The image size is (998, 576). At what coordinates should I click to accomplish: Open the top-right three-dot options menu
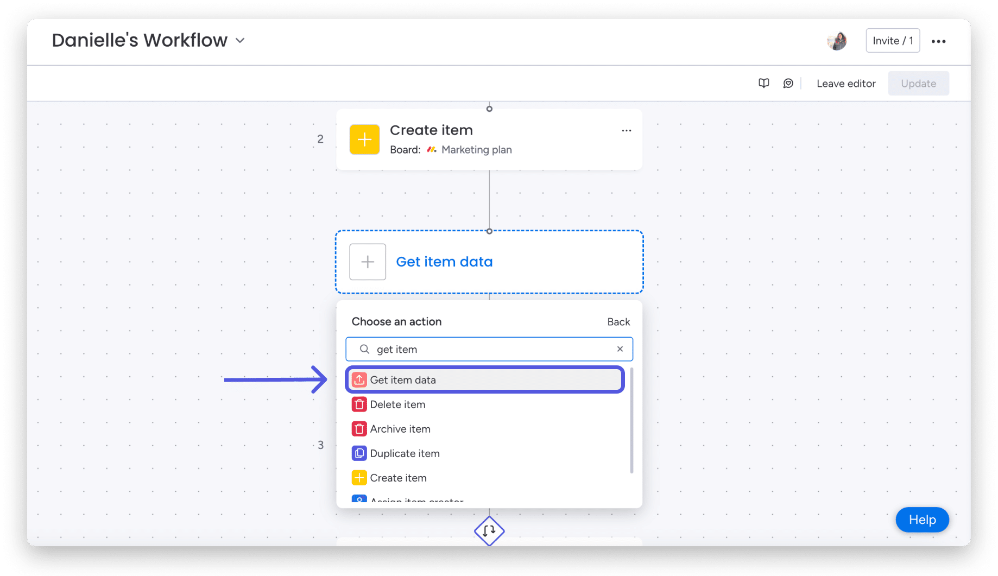coord(938,41)
